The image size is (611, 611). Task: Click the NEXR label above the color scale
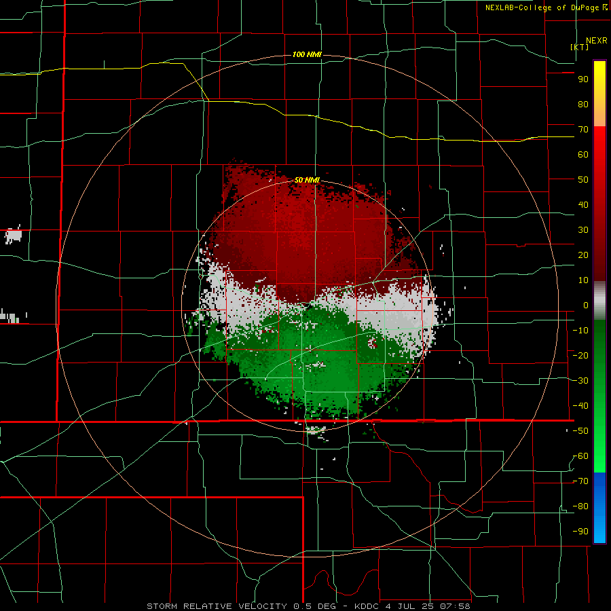click(x=596, y=41)
